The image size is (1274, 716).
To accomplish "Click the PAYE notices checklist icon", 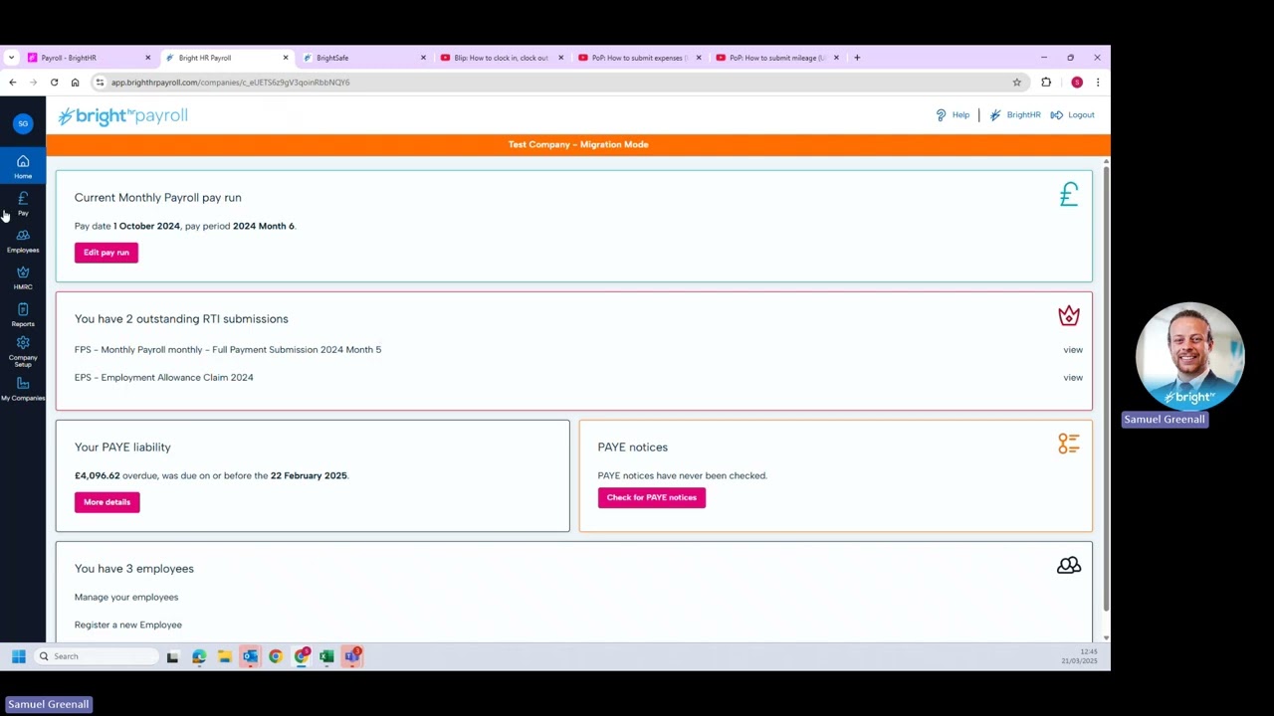I will pos(1069,444).
